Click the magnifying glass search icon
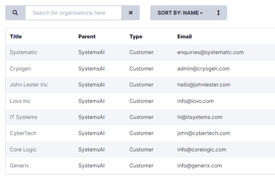 tap(15, 13)
